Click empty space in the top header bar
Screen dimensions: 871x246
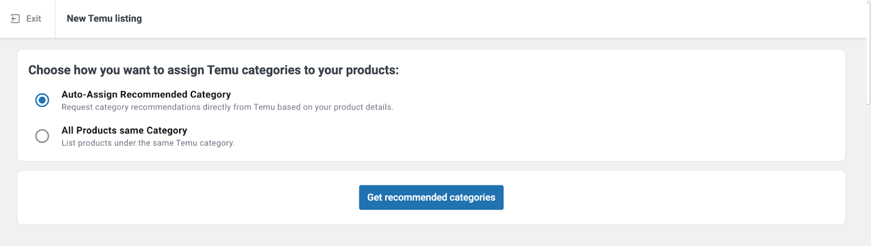click(490, 19)
